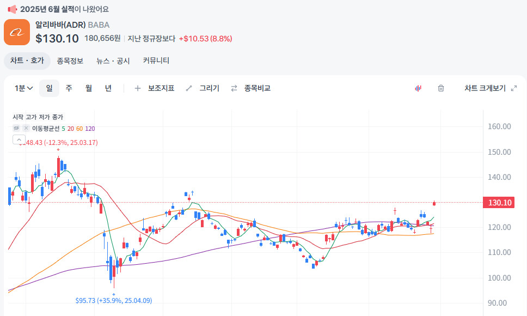527x316 pixels.
Task: Open the 1분 minute interval dropdown
Action: point(24,88)
